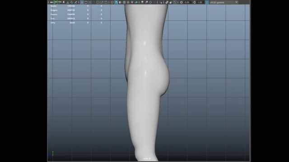Toggle X-Ray Active Components icon
Image resolution: width=289 pixels, height=162 pixels.
pos(171,2)
